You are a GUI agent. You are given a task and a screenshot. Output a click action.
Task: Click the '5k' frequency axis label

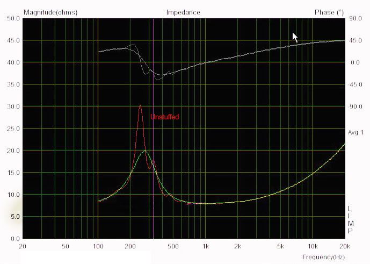click(x=280, y=246)
